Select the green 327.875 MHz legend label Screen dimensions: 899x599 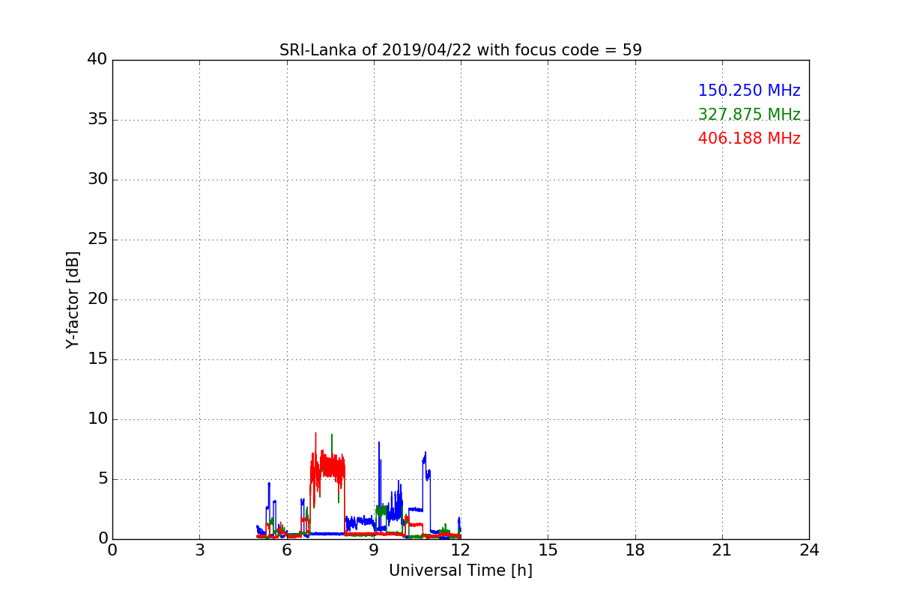(x=749, y=115)
